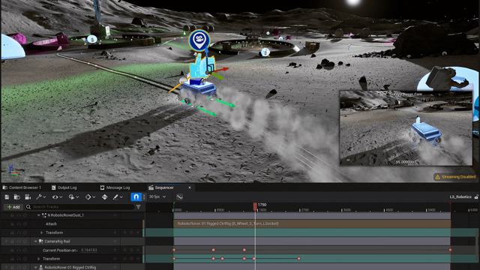Save the sequence with the disk icon
Image resolution: width=480 pixels, height=270 pixels.
[x=7, y=197]
